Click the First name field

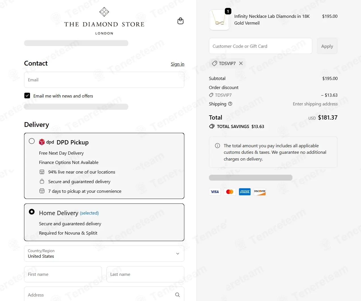[x=63, y=274]
